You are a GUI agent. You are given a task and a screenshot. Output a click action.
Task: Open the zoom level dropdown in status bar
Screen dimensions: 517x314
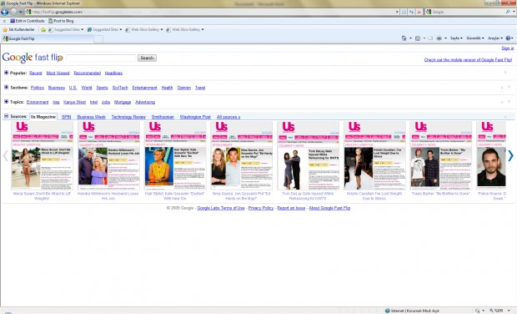coord(509,311)
